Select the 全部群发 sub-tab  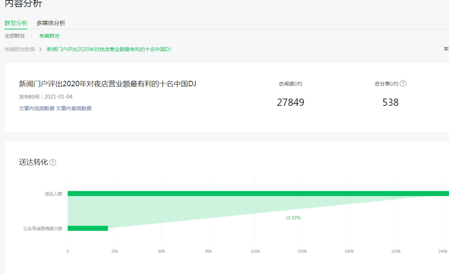click(15, 36)
